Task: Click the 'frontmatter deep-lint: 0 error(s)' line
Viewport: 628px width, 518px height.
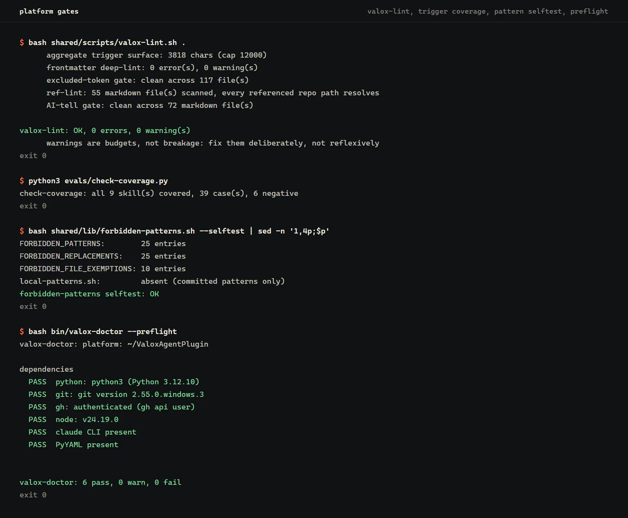Action: tap(152, 68)
